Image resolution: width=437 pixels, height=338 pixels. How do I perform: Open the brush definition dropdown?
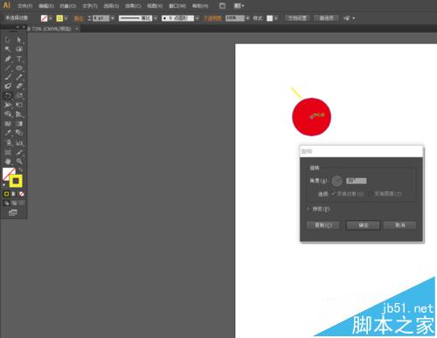click(x=198, y=18)
